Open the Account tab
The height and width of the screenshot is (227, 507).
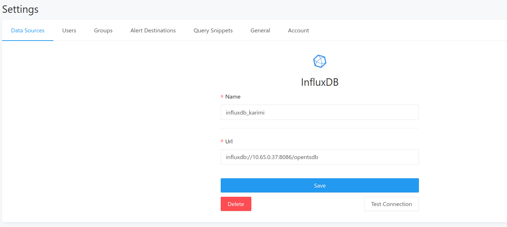click(x=298, y=31)
